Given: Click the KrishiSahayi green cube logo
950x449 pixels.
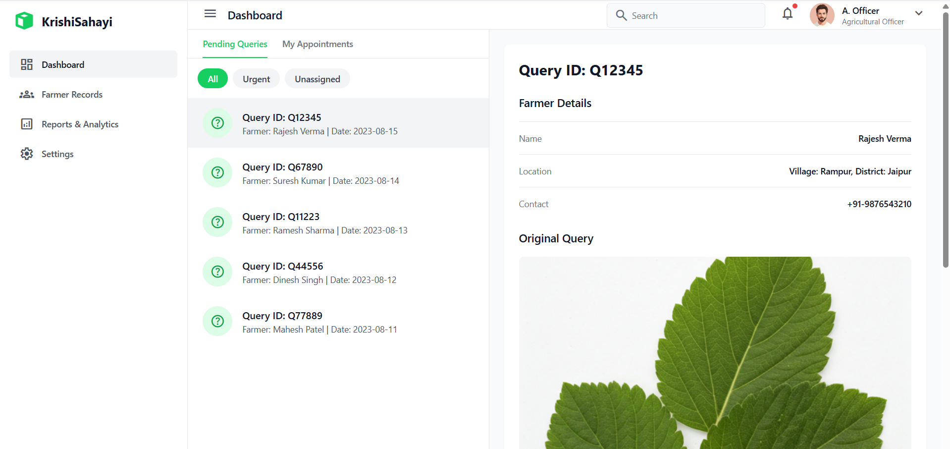Looking at the screenshot, I should click(x=24, y=21).
